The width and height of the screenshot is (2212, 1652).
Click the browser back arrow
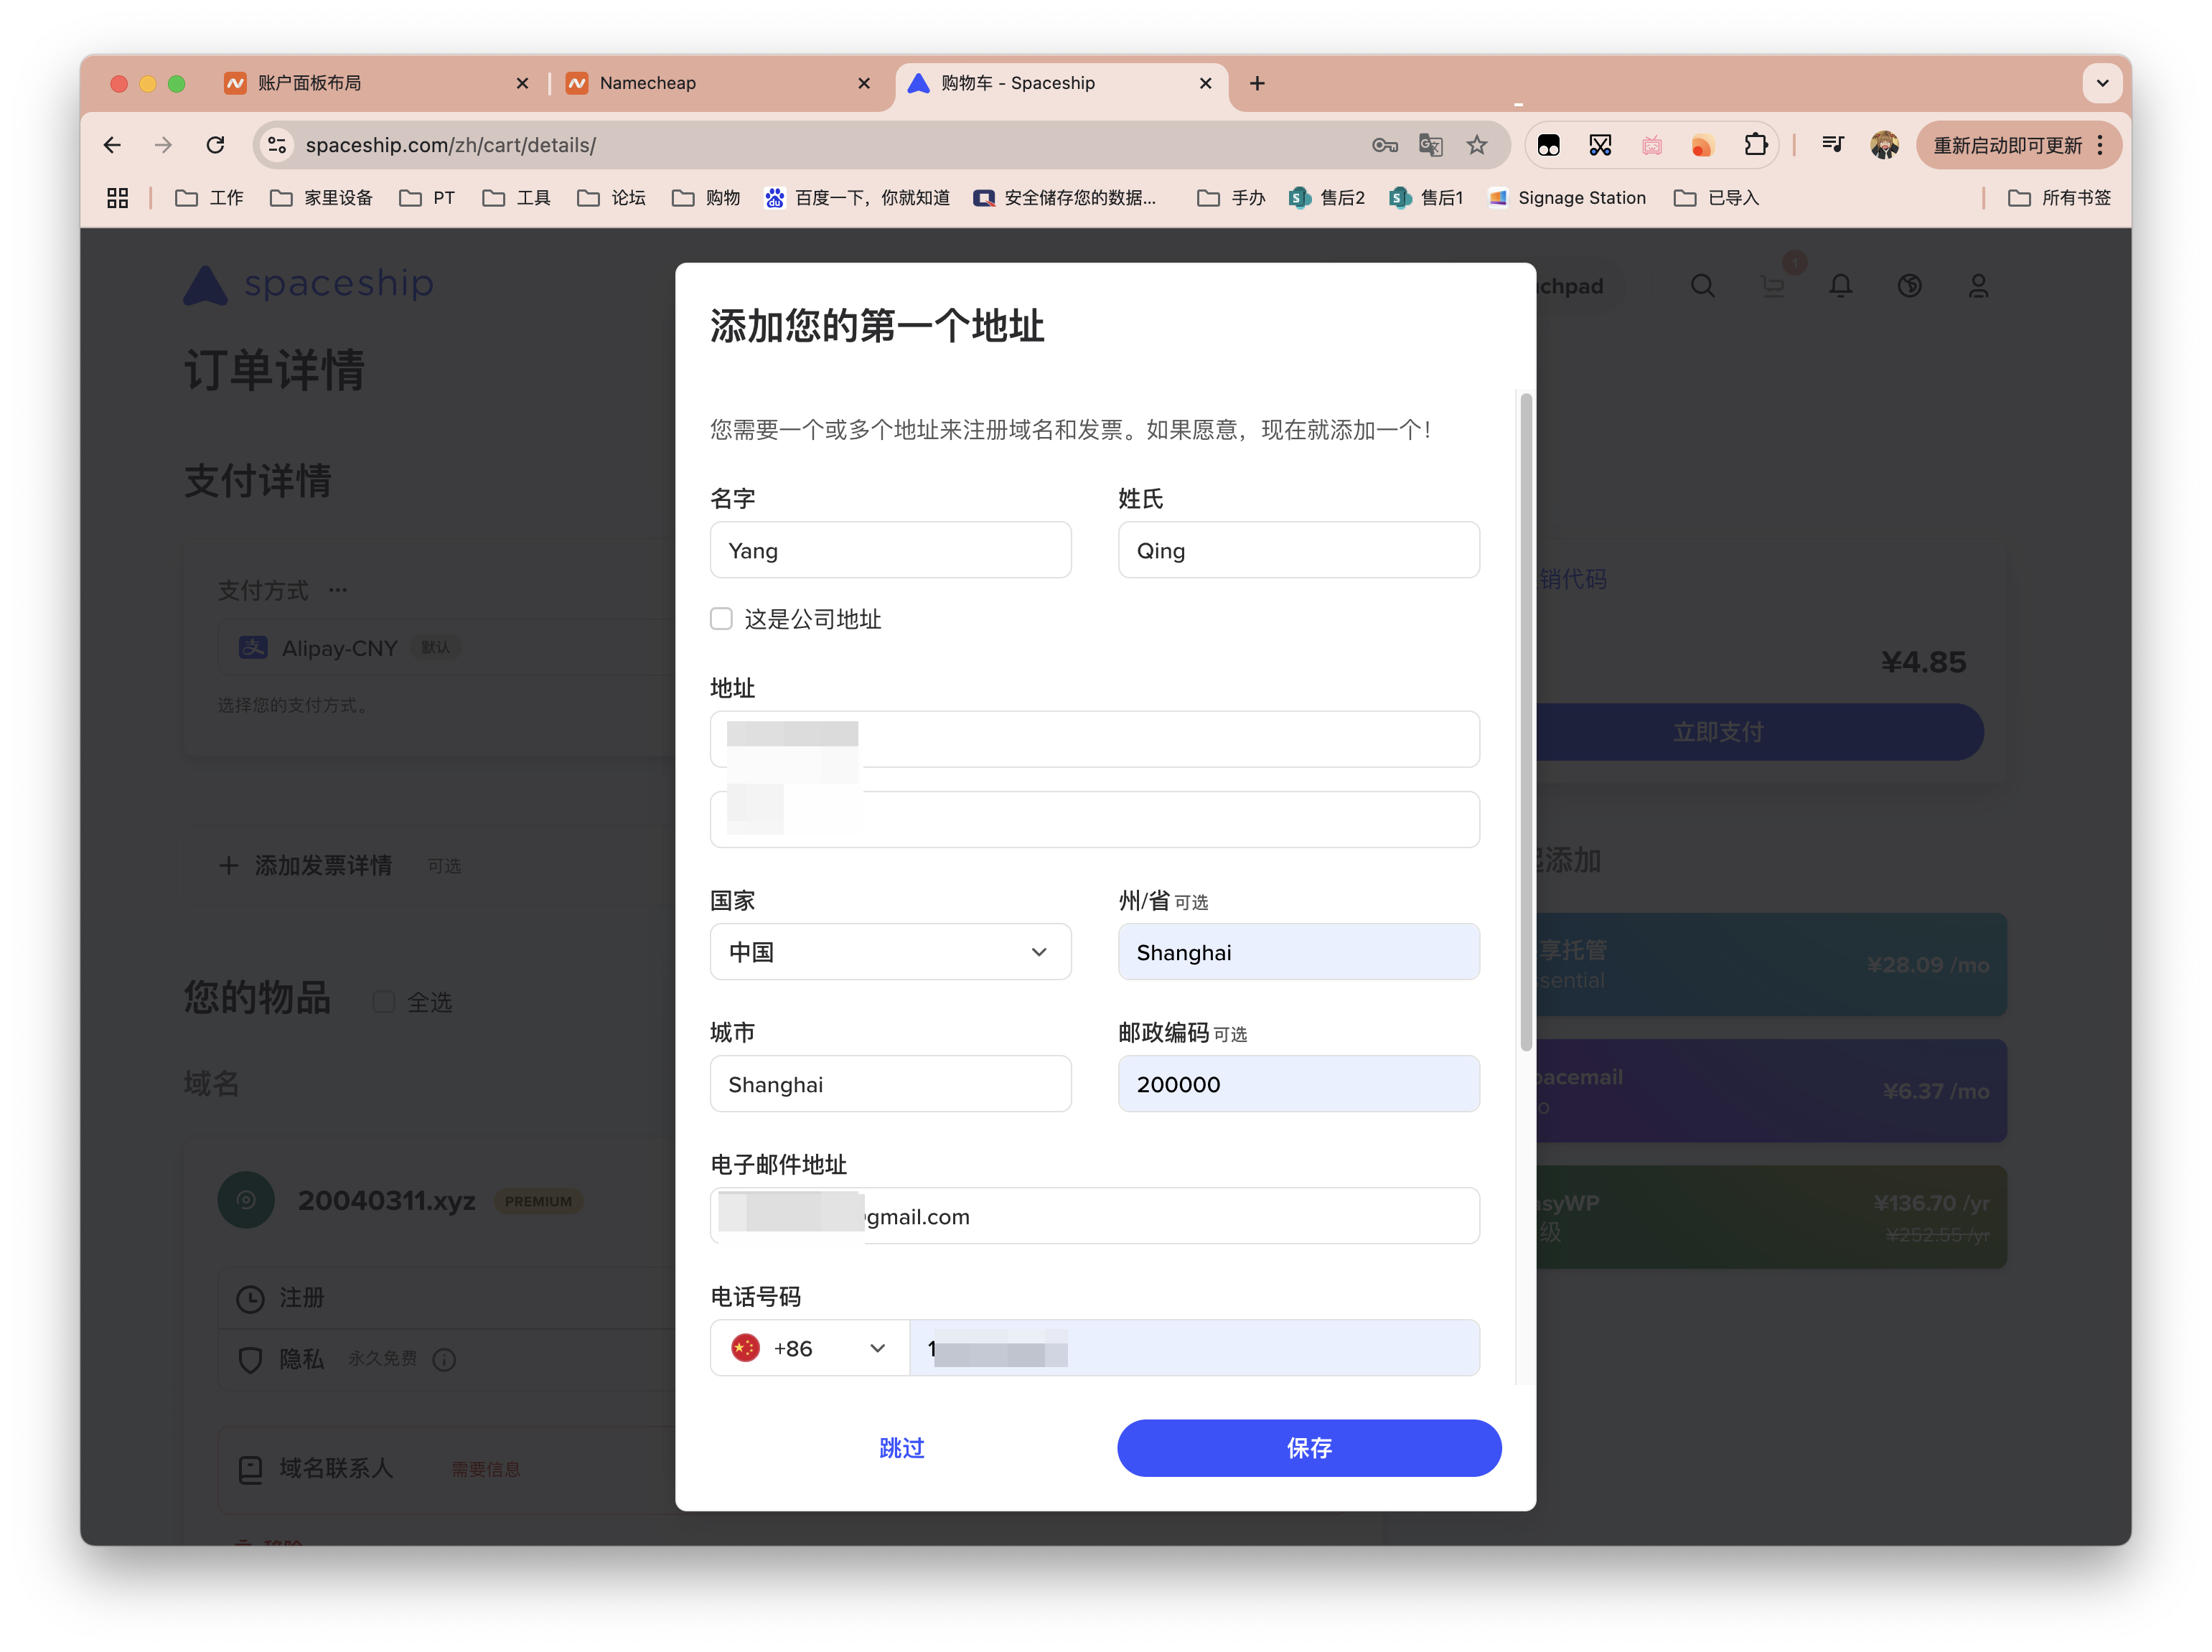click(x=112, y=145)
